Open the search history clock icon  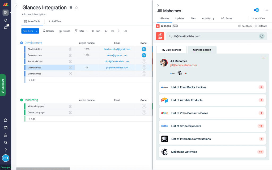[262, 36]
